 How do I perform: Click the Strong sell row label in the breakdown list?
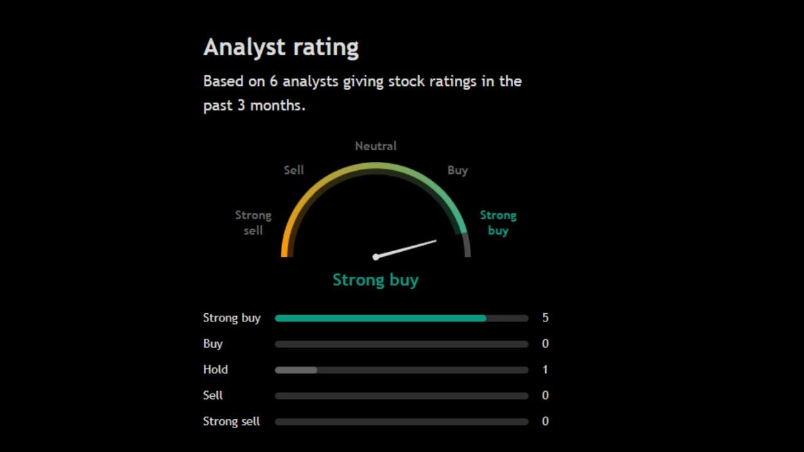pos(231,421)
